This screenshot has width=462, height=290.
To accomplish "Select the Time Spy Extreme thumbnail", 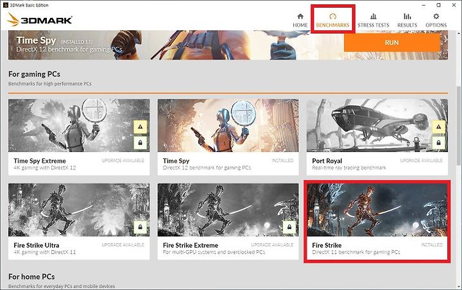I will click(x=79, y=126).
